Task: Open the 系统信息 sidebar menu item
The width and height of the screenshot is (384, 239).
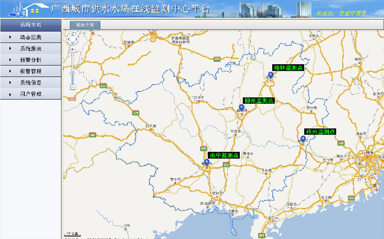Action: (30, 83)
